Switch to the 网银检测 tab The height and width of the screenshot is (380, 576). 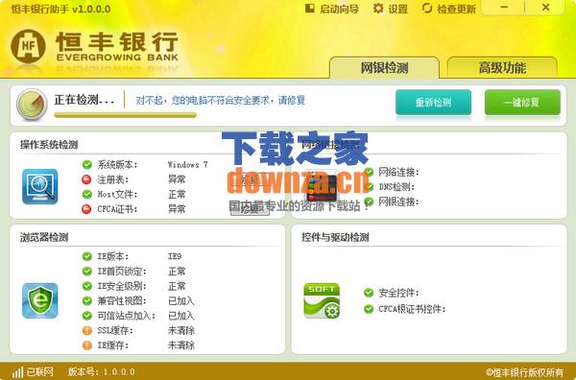coord(384,67)
